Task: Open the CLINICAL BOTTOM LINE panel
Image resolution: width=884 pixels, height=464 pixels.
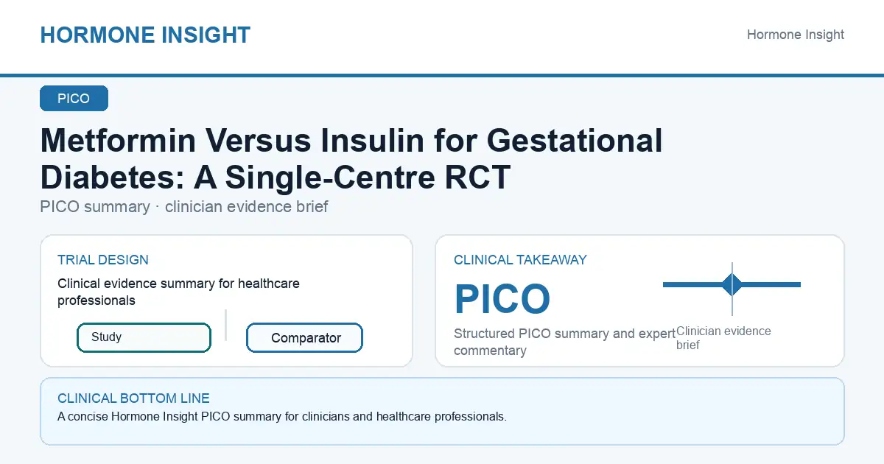Action: [x=442, y=412]
